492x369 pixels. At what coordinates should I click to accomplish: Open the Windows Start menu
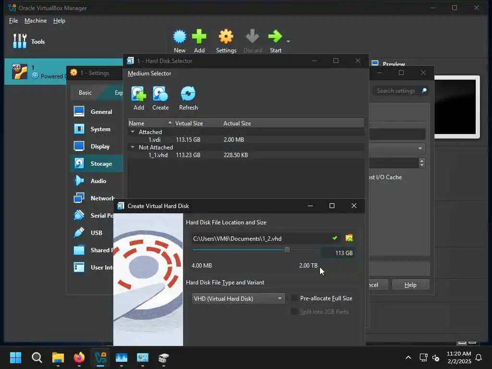tap(15, 357)
